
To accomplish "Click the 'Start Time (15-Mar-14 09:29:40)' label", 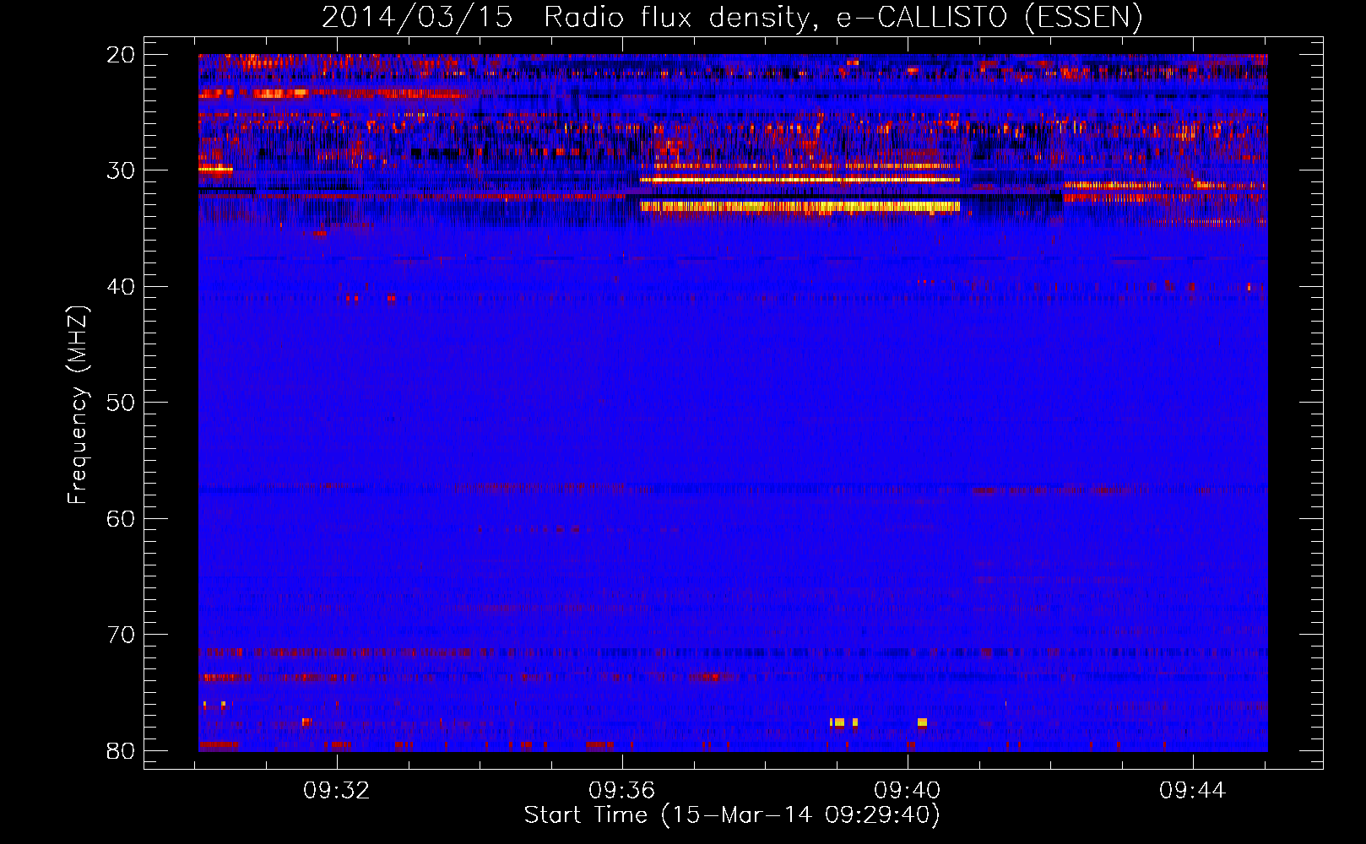I will click(x=732, y=815).
